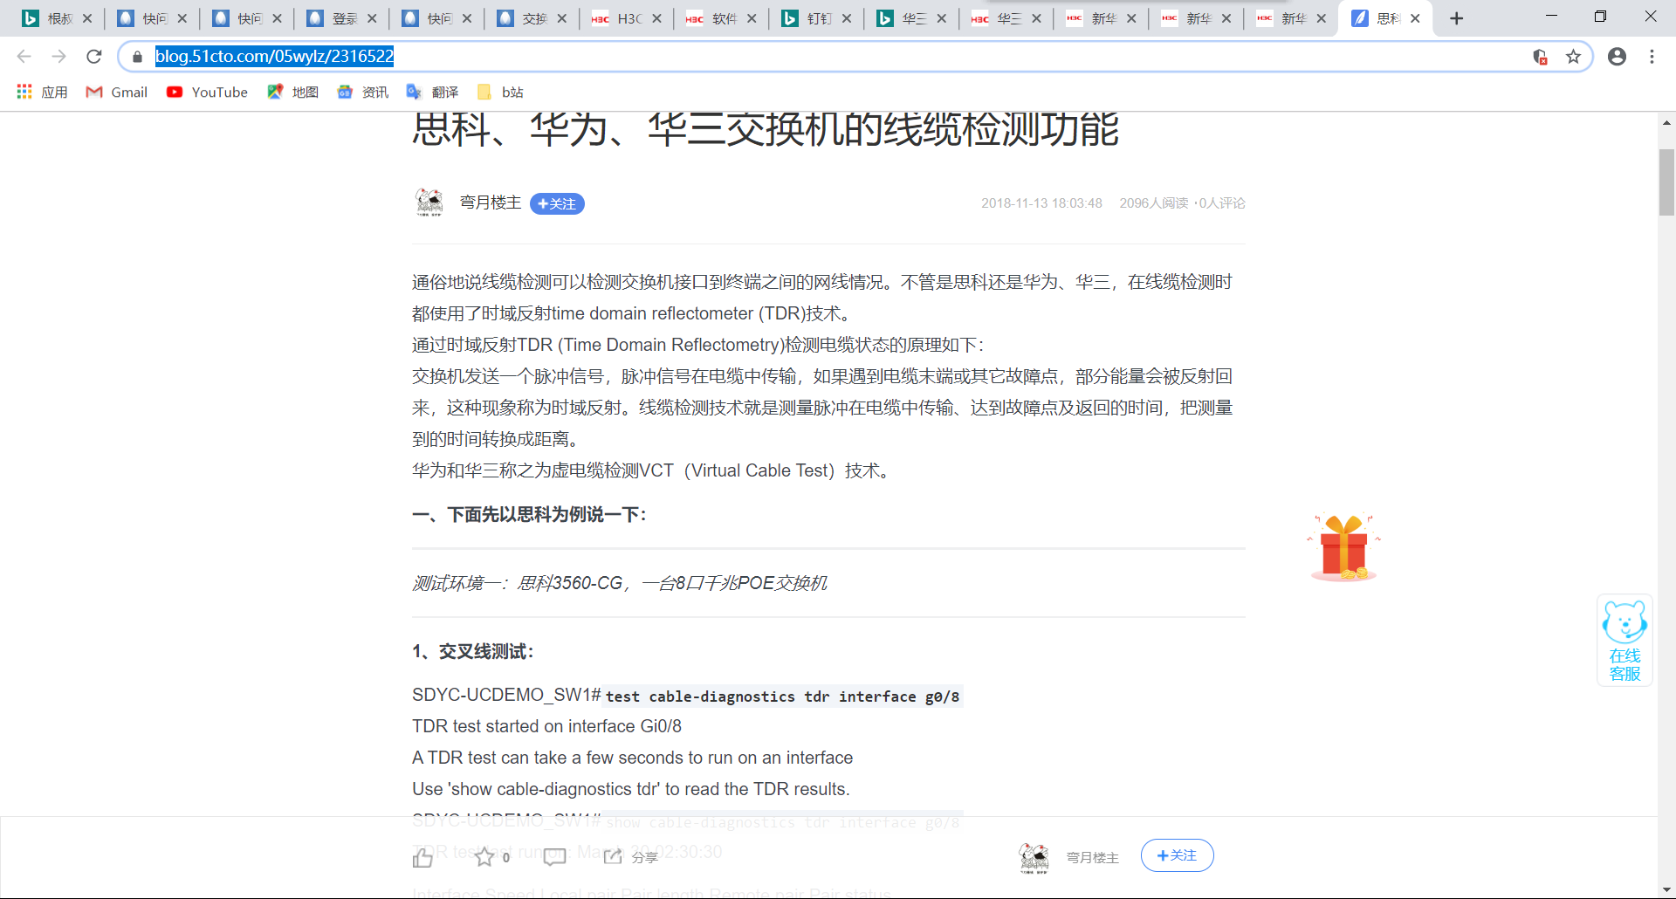Close the 钉钉 tab
This screenshot has height=899, width=1676.
847,18
